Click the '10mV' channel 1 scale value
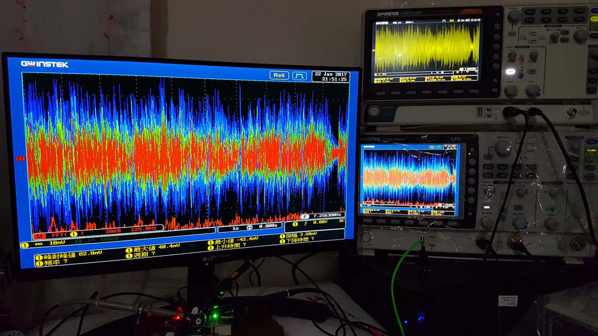The height and width of the screenshot is (336, 598). (x=57, y=243)
